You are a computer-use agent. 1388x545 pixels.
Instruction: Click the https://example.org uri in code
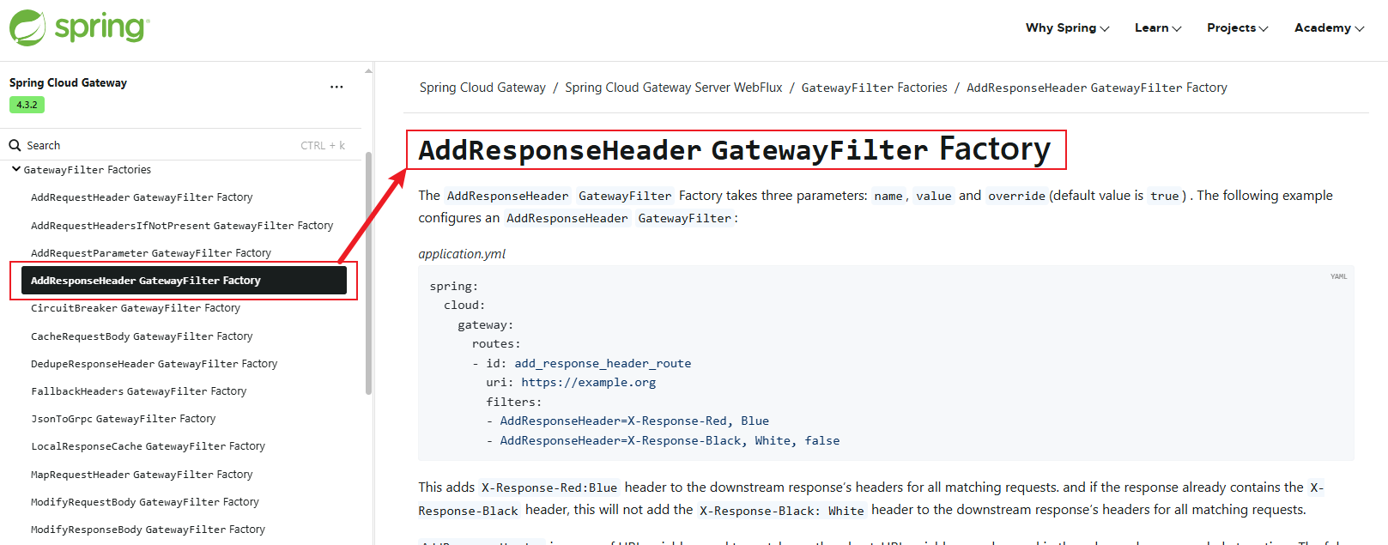tap(589, 383)
